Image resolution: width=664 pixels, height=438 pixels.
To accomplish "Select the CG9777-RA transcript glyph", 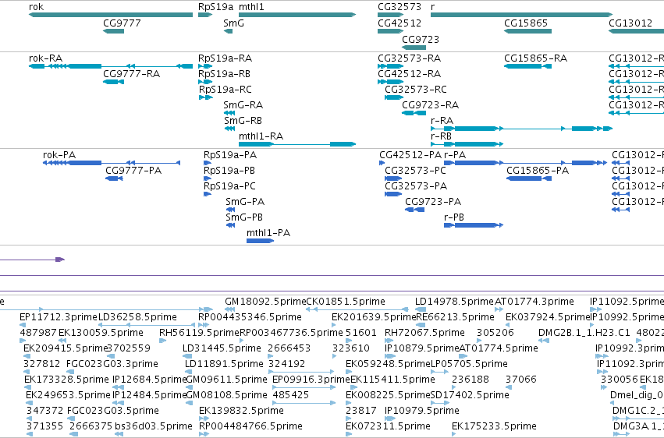I will pos(113,82).
